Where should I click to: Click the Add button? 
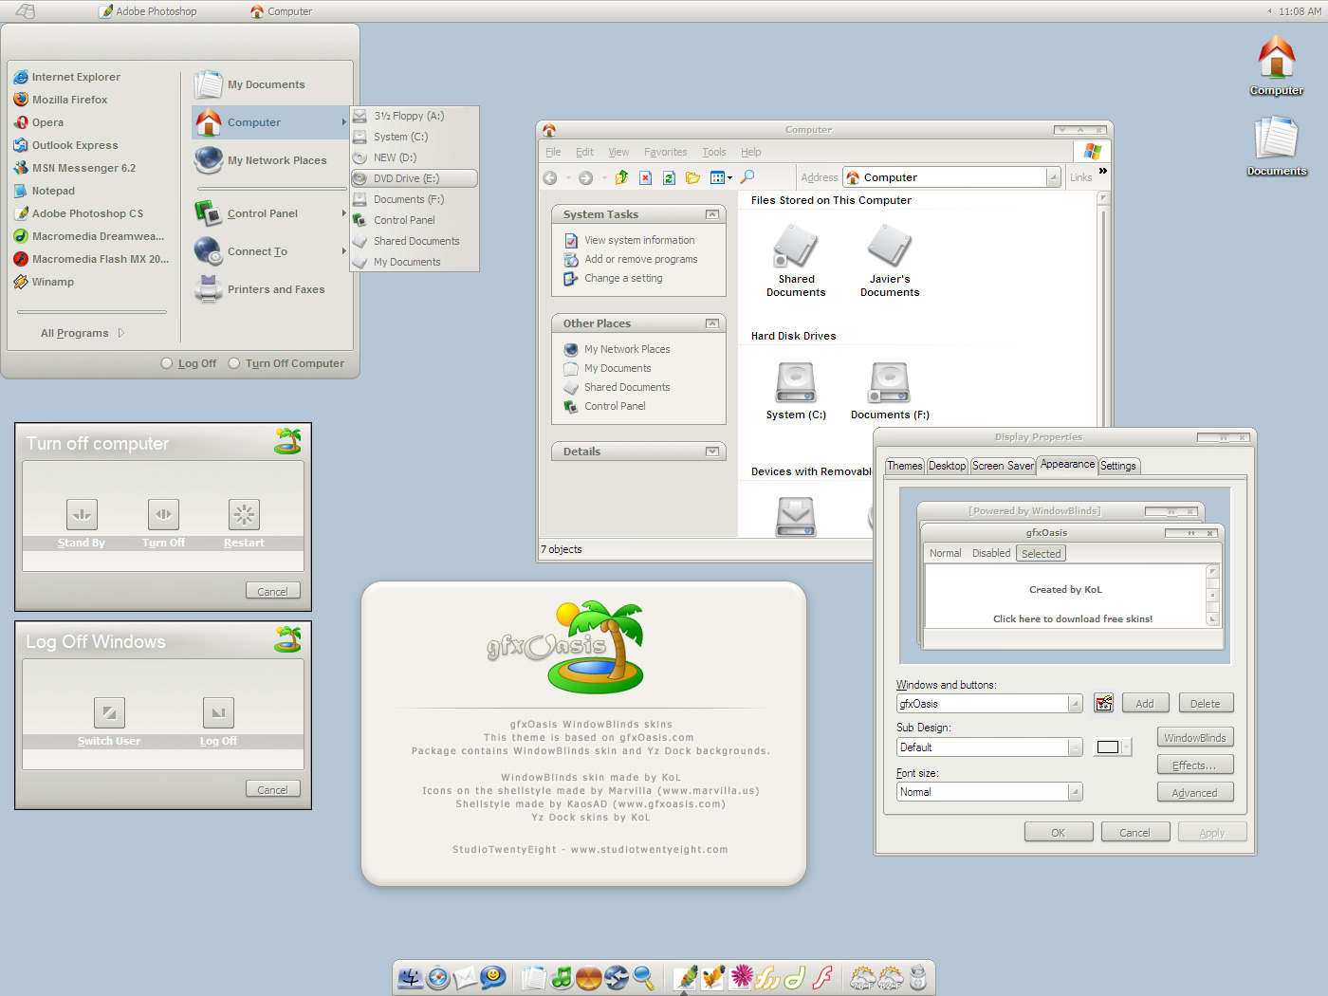1145,703
